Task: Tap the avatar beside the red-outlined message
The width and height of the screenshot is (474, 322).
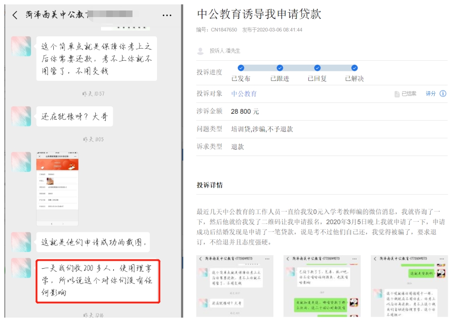Action: [x=21, y=268]
